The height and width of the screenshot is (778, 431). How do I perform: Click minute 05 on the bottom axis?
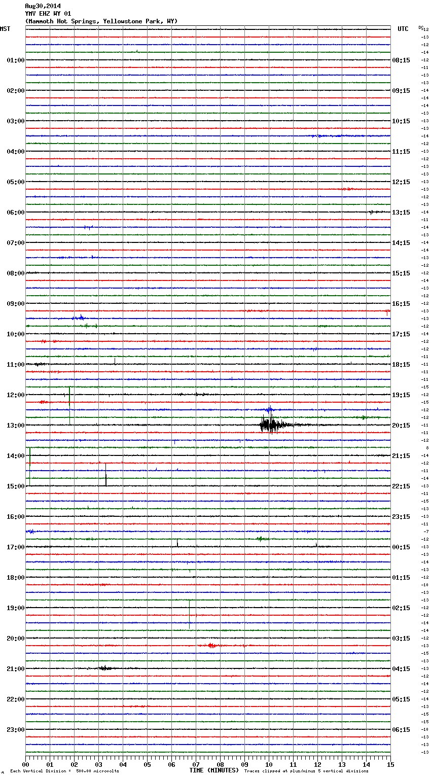click(x=147, y=764)
